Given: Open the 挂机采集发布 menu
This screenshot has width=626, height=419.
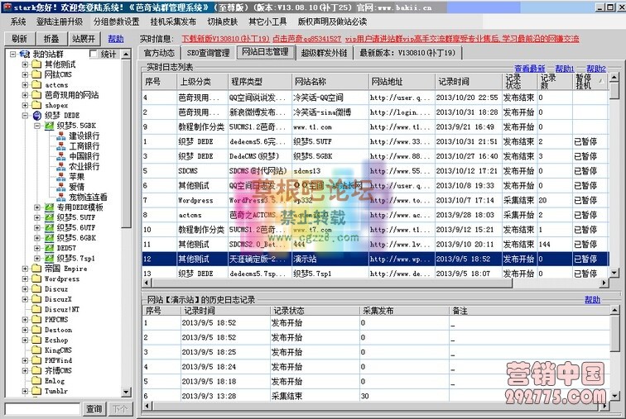Looking at the screenshot, I should 173,21.
